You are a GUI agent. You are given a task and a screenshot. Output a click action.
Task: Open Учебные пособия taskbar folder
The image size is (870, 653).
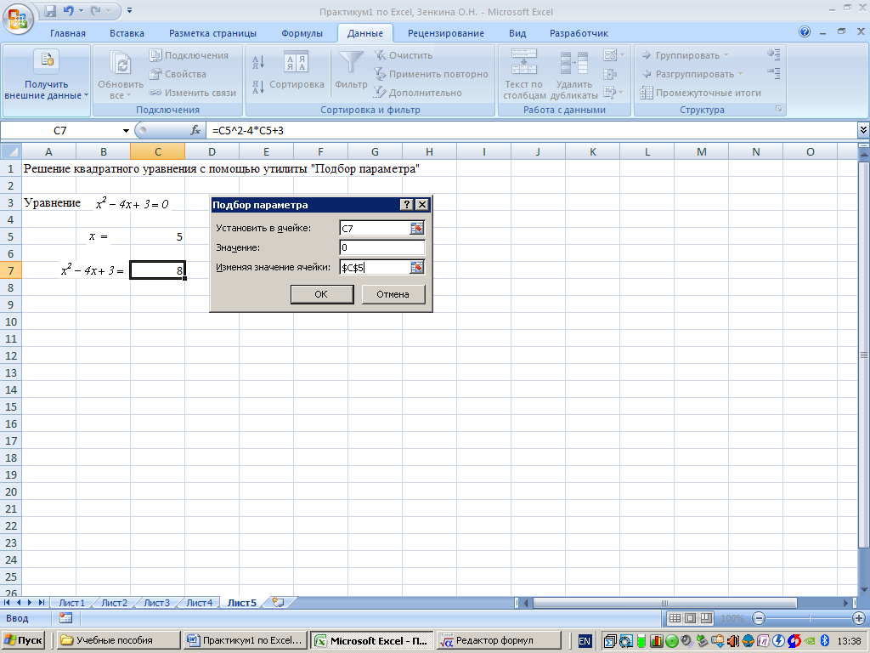(x=118, y=640)
